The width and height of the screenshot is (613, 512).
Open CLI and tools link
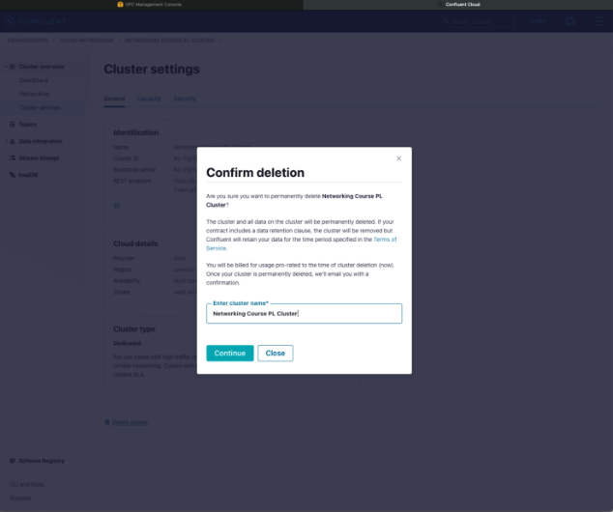(27, 484)
